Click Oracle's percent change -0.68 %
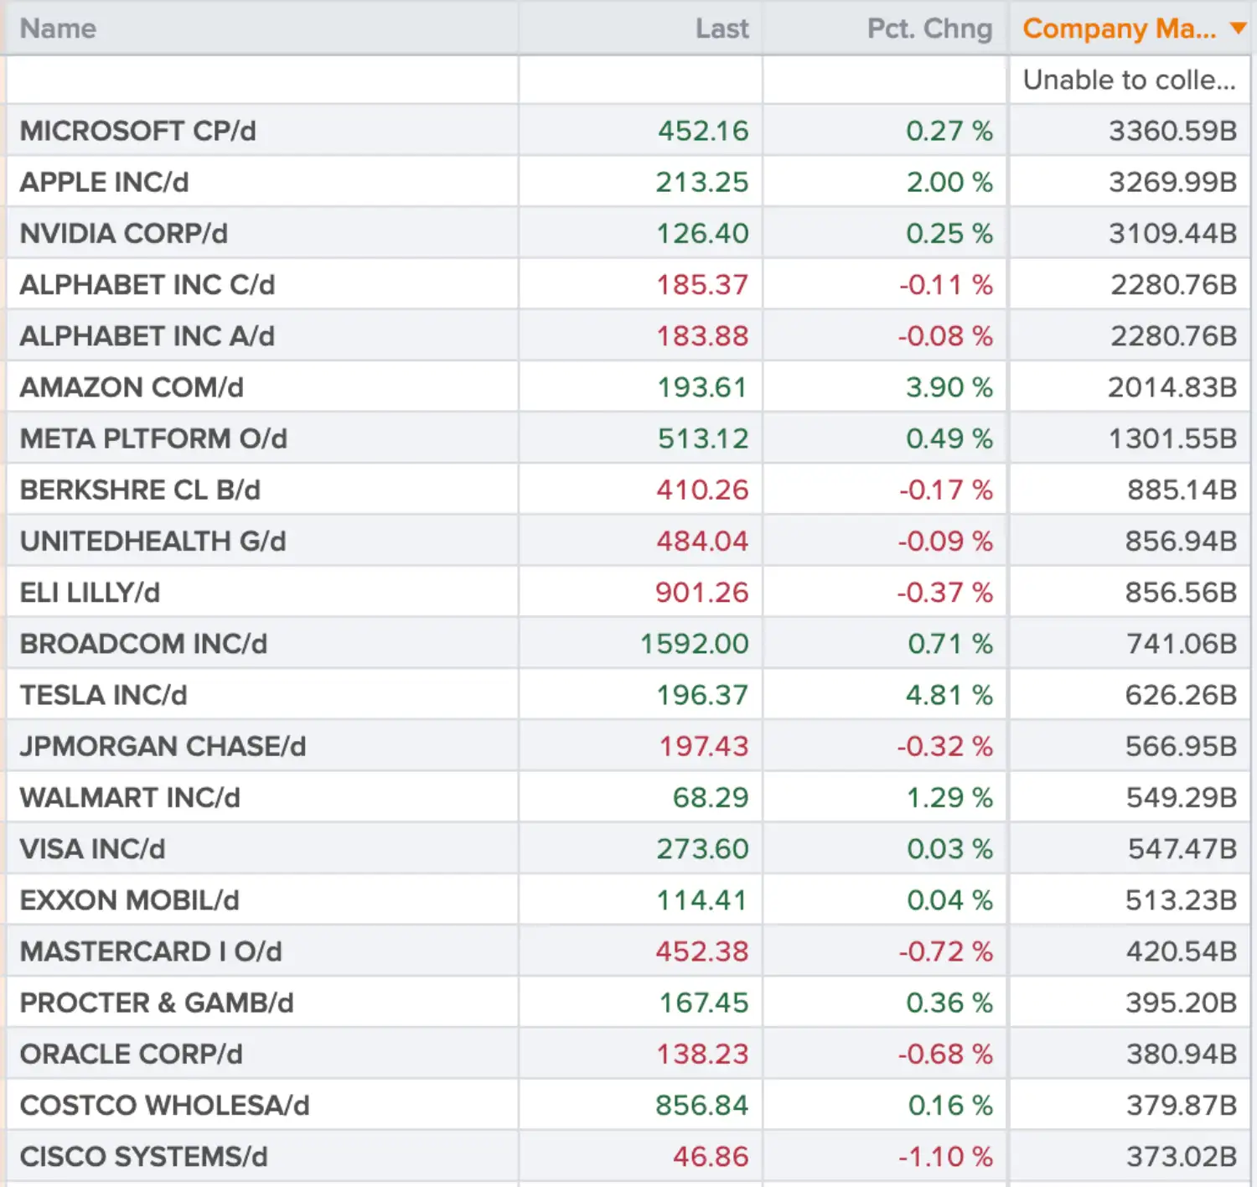Viewport: 1257px width, 1187px height. pos(945,1054)
